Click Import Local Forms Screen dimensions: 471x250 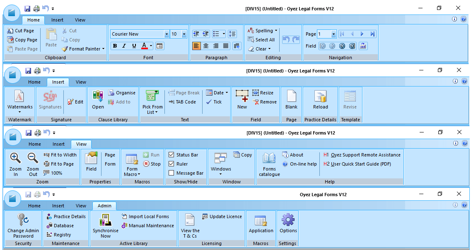tap(145, 216)
